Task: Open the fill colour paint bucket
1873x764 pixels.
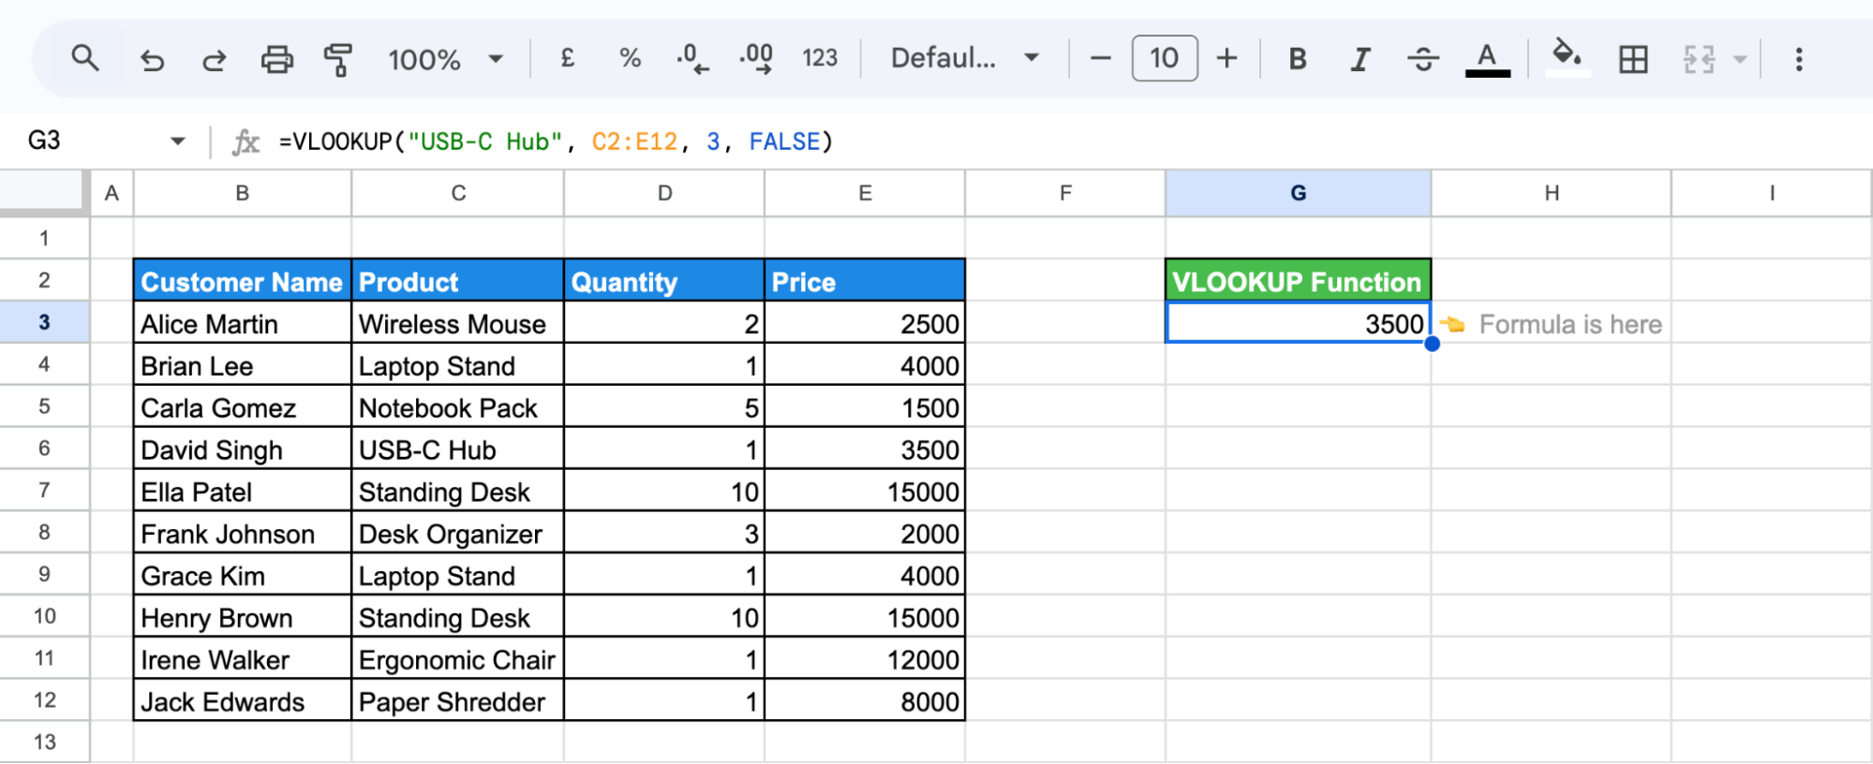Action: [x=1568, y=59]
